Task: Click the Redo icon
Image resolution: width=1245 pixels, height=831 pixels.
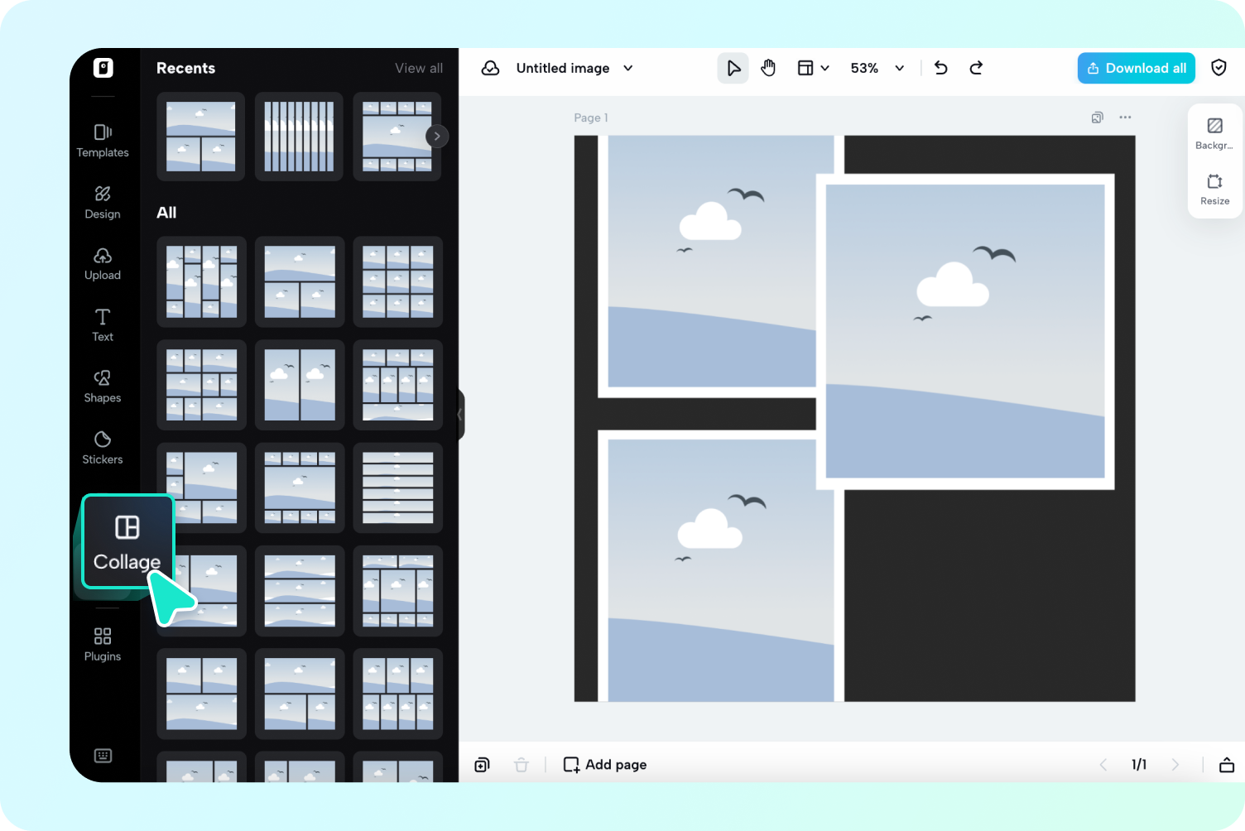Action: (976, 68)
